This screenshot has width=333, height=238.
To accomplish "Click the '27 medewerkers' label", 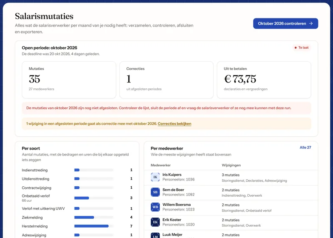I will [x=41, y=89].
